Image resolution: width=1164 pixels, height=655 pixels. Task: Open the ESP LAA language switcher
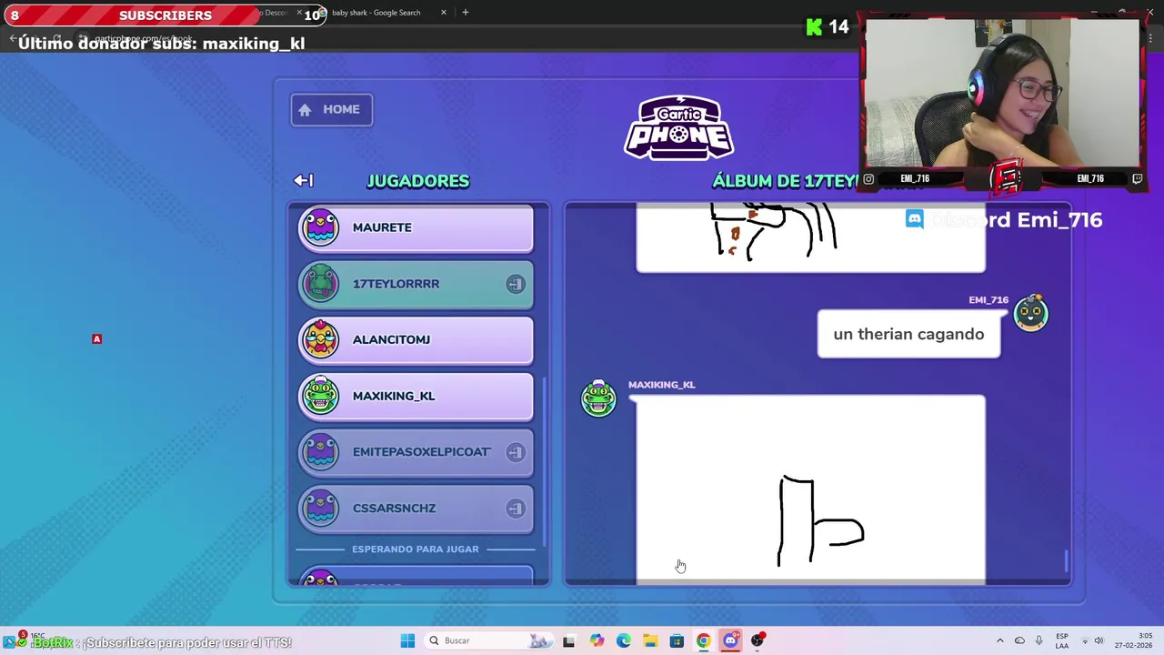(1061, 640)
